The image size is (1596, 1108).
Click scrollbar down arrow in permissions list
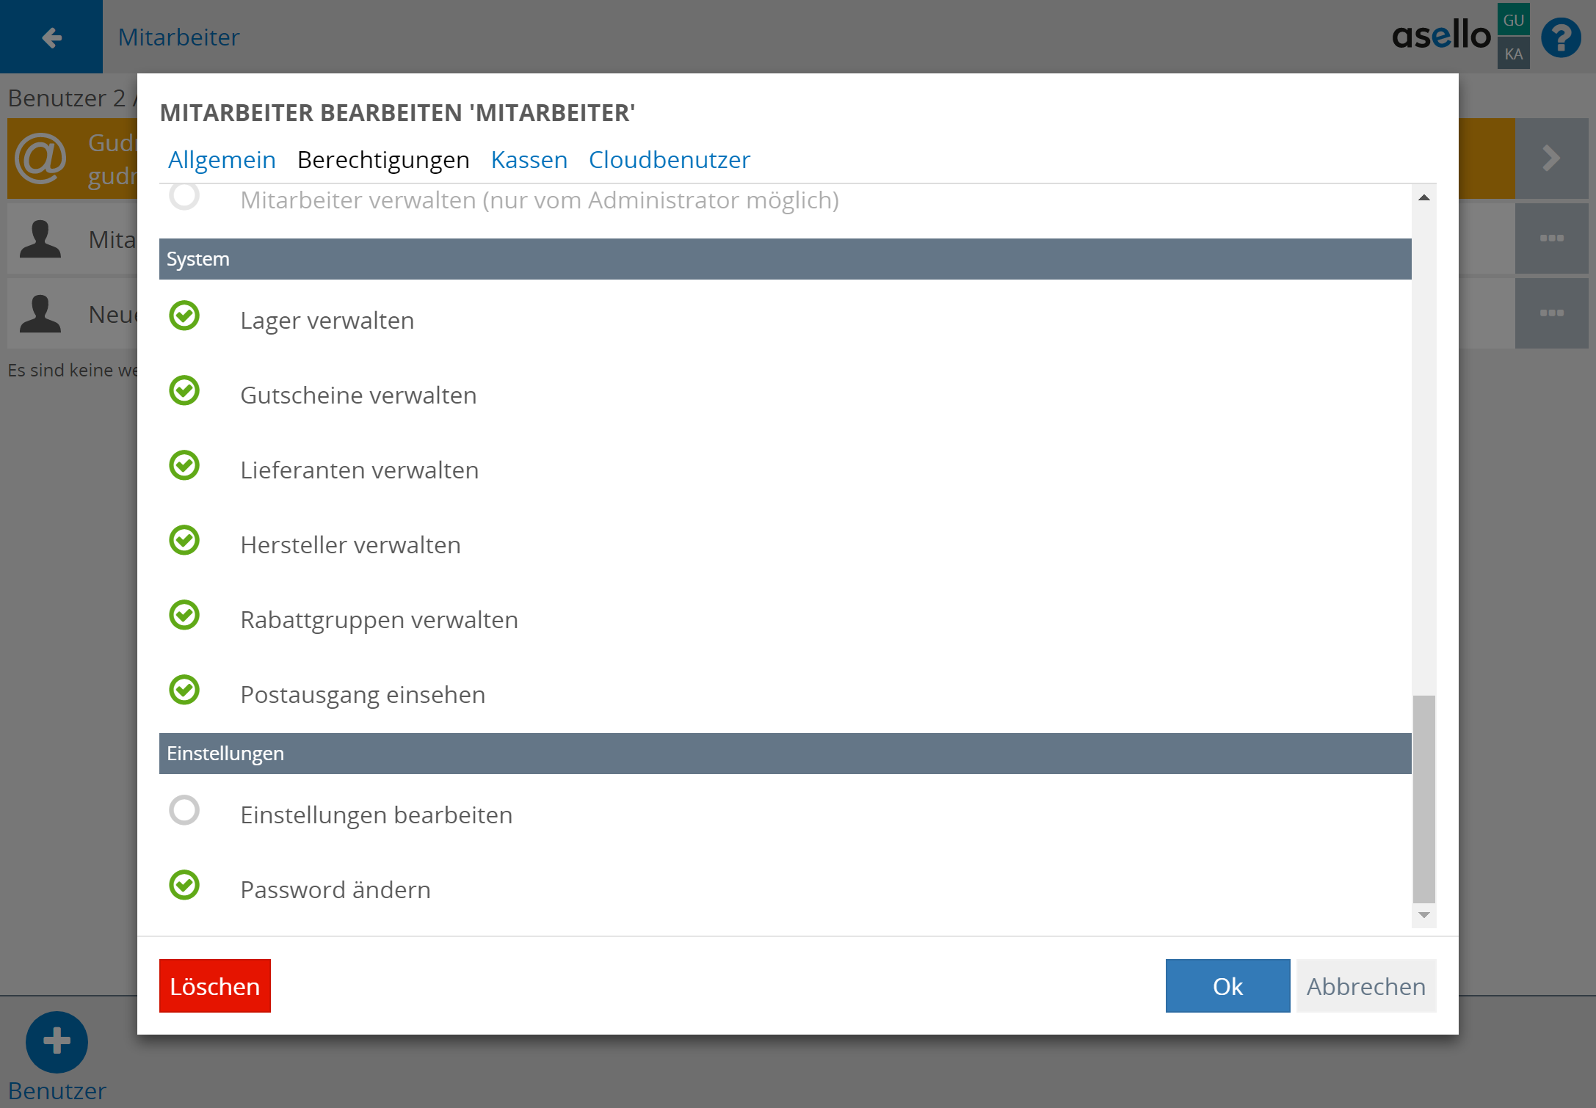point(1423,915)
